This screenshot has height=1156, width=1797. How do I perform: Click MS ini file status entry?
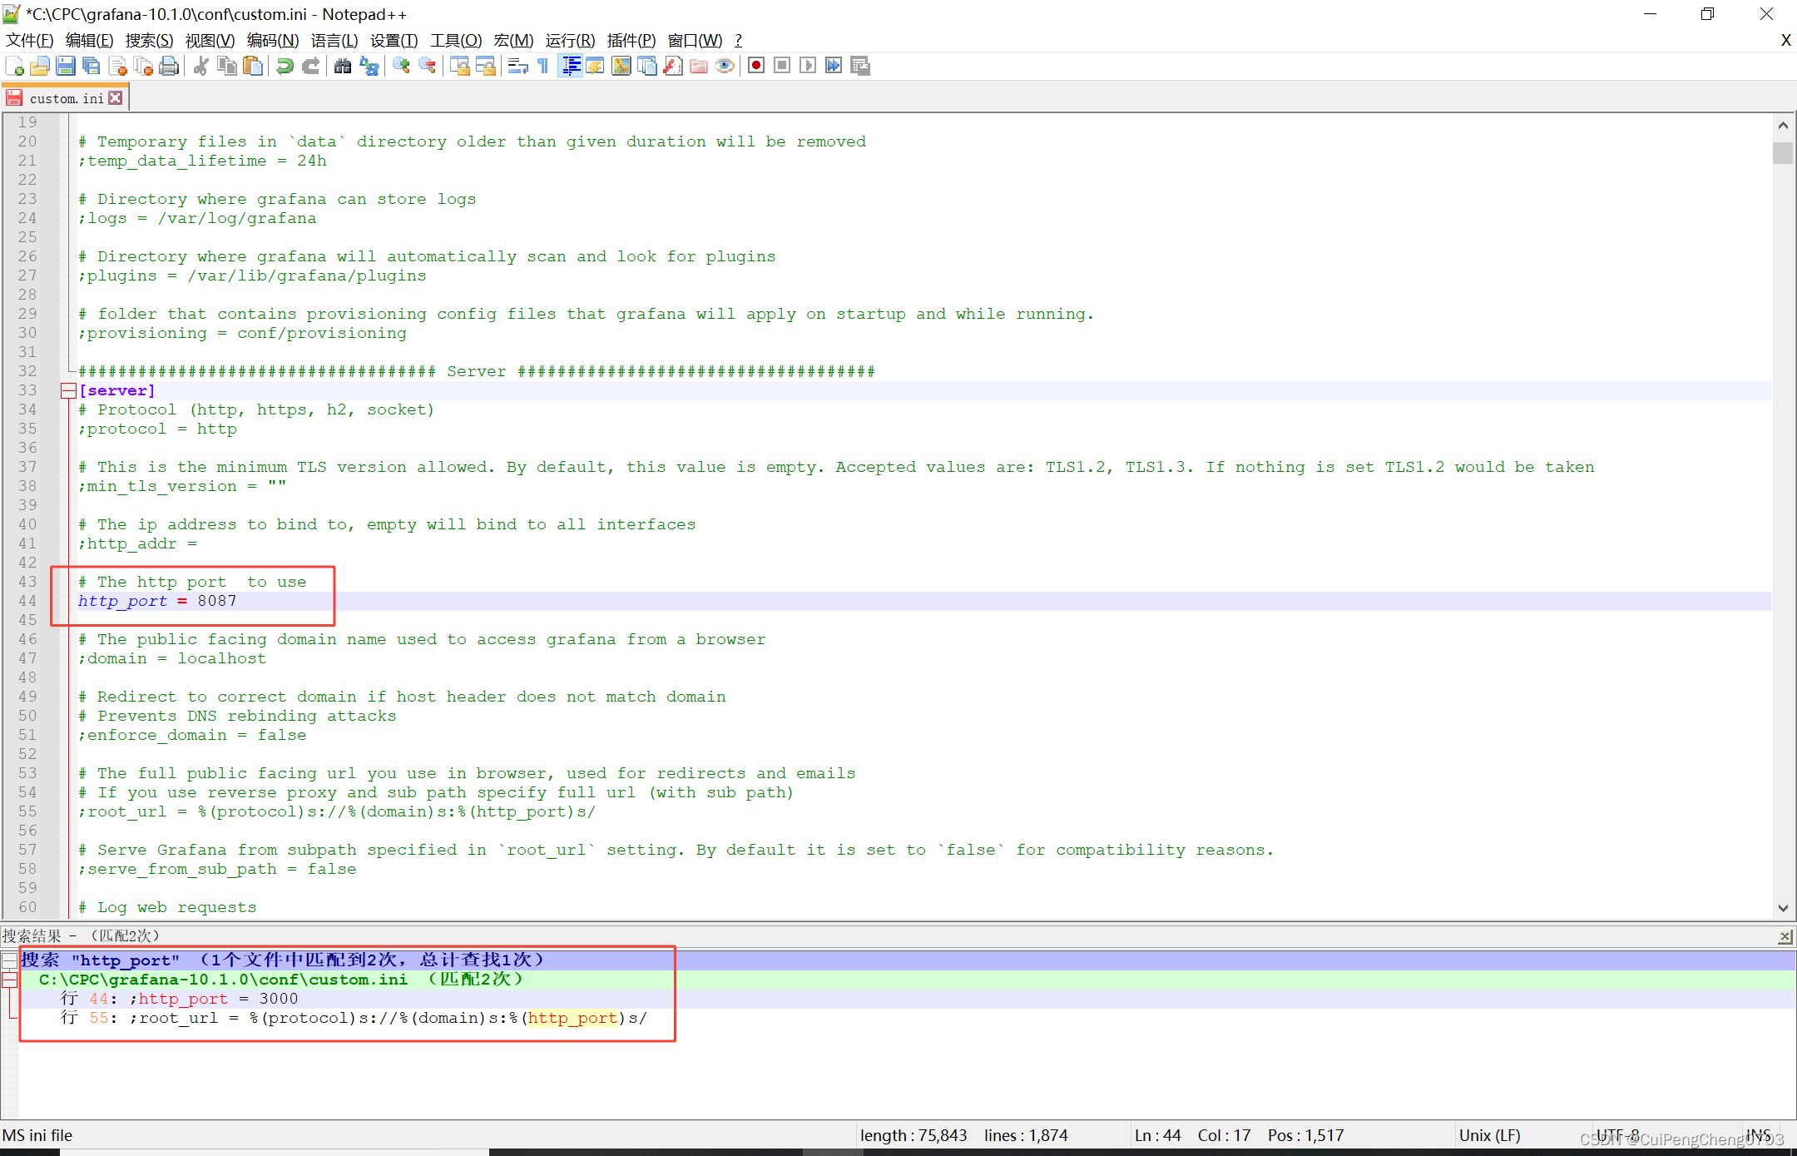[37, 1135]
